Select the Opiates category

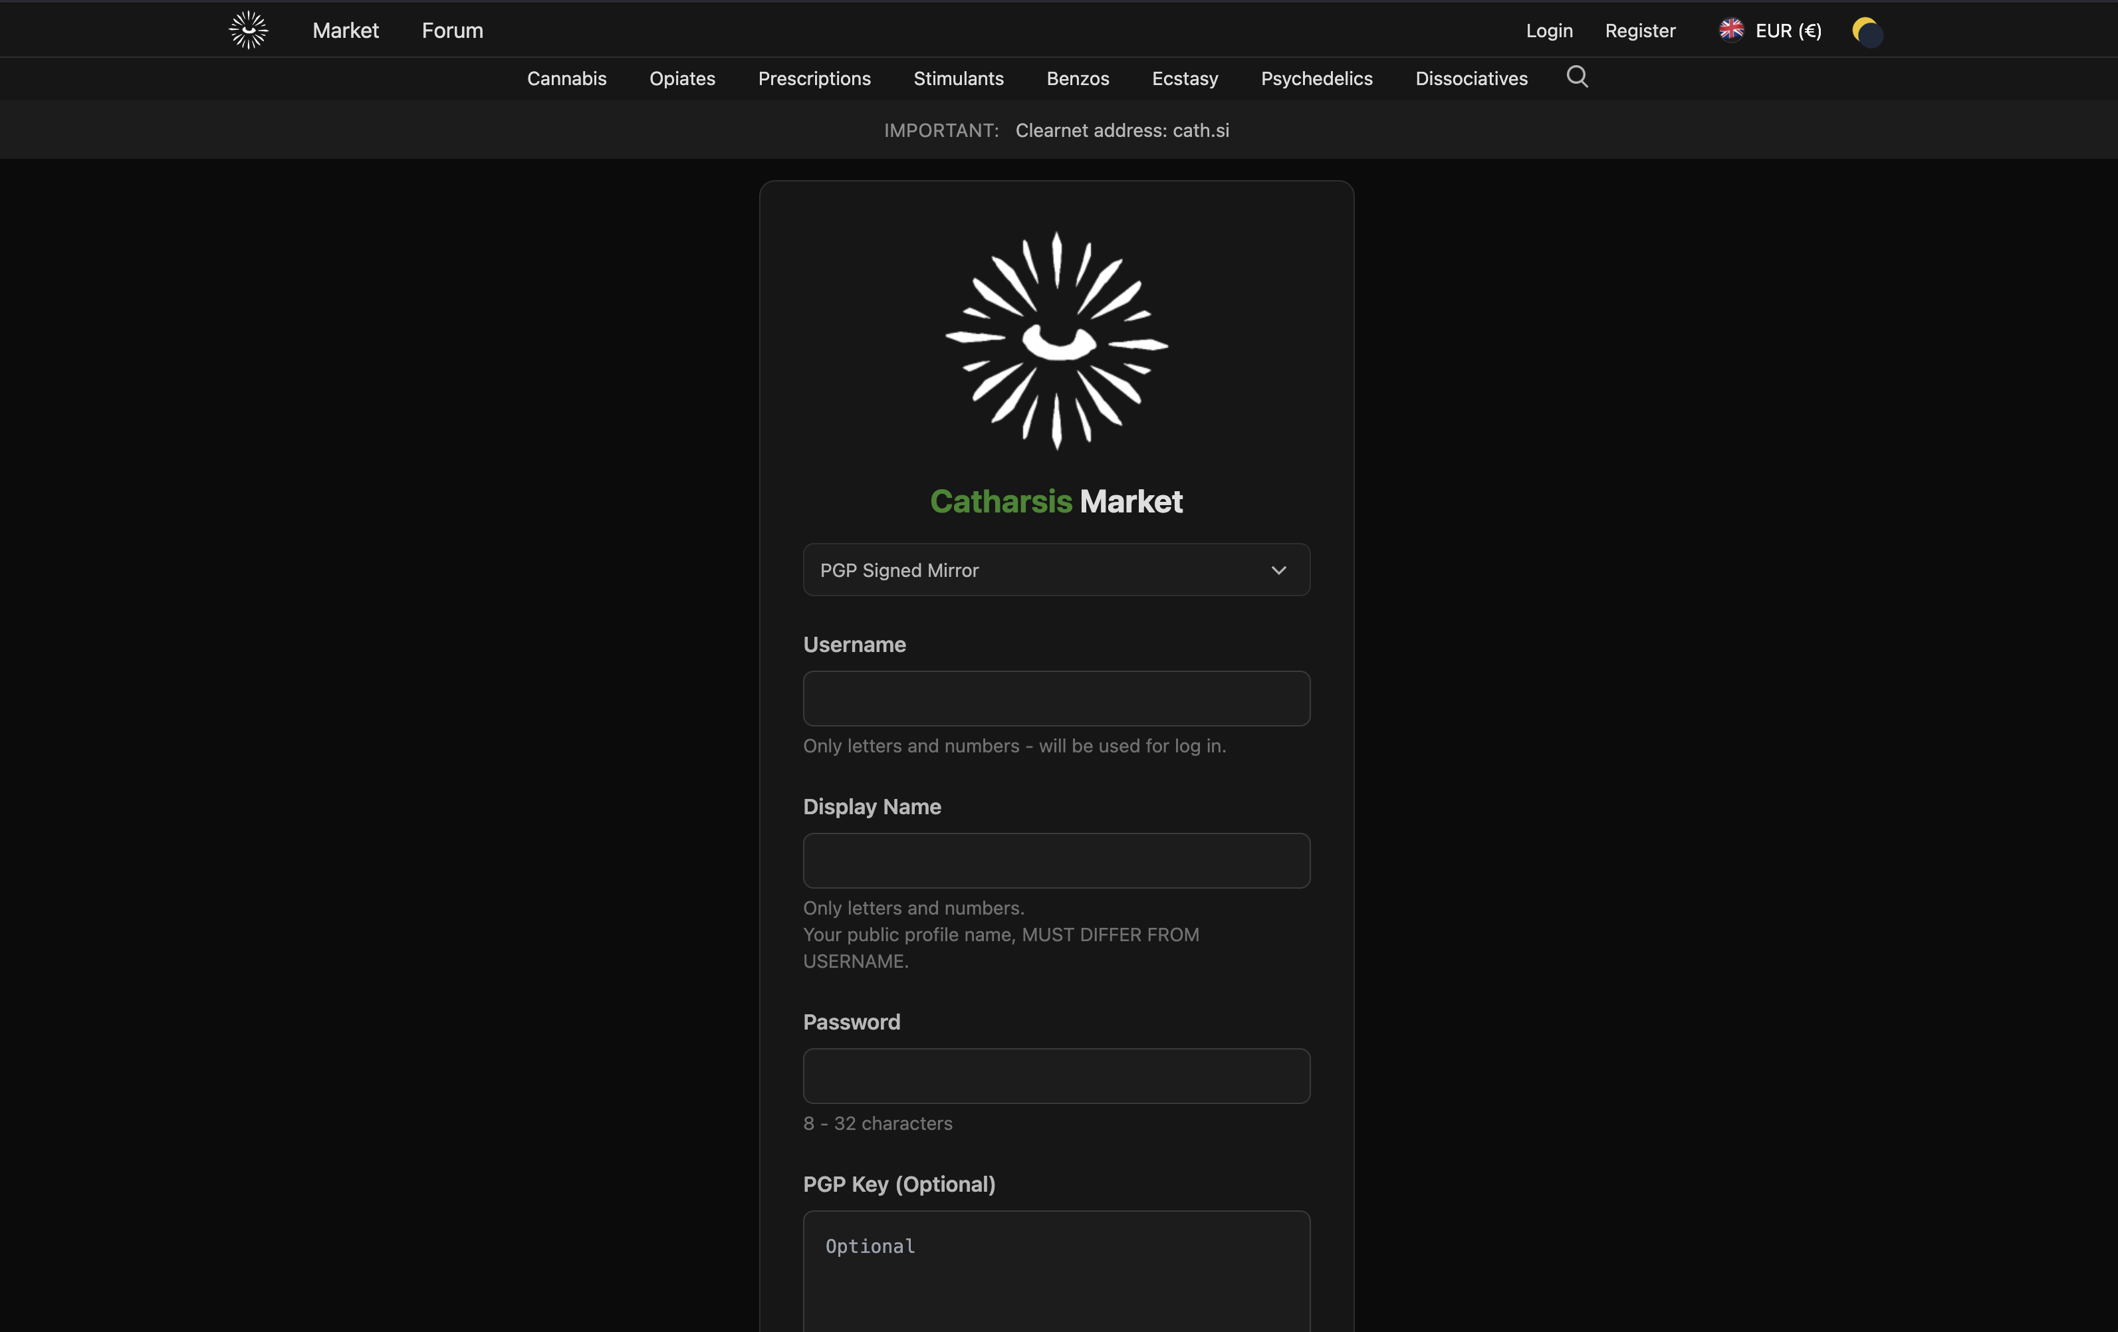click(681, 78)
